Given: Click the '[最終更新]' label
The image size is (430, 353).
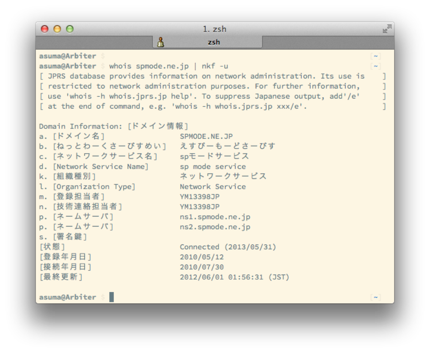Looking at the screenshot, I should click(61, 277).
